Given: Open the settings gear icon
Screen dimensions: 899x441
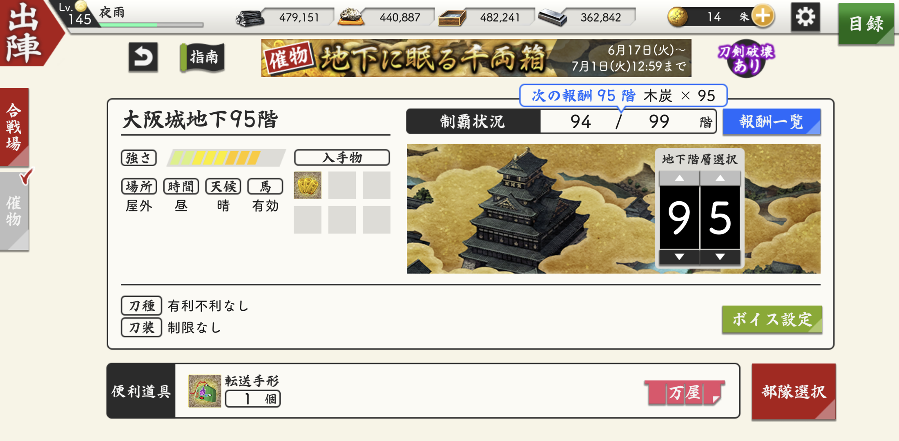Looking at the screenshot, I should [805, 17].
